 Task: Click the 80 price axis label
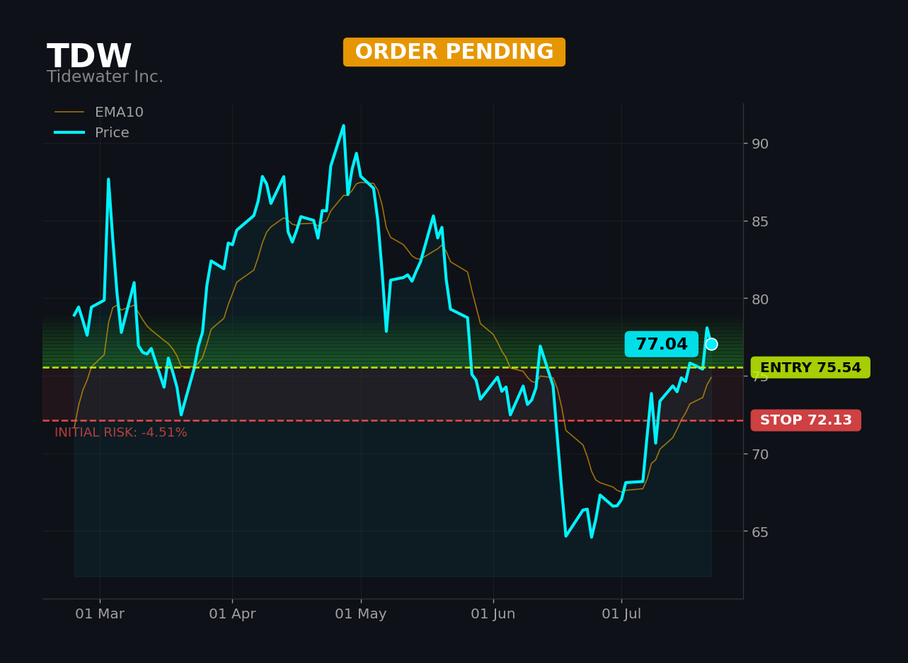(x=760, y=299)
